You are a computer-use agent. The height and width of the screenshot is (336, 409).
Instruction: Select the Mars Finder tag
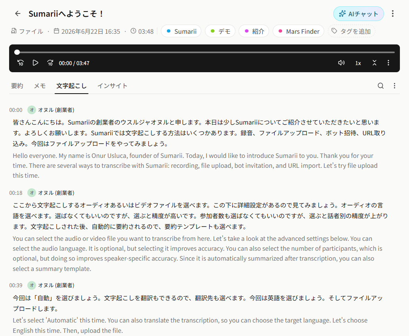[298, 31]
